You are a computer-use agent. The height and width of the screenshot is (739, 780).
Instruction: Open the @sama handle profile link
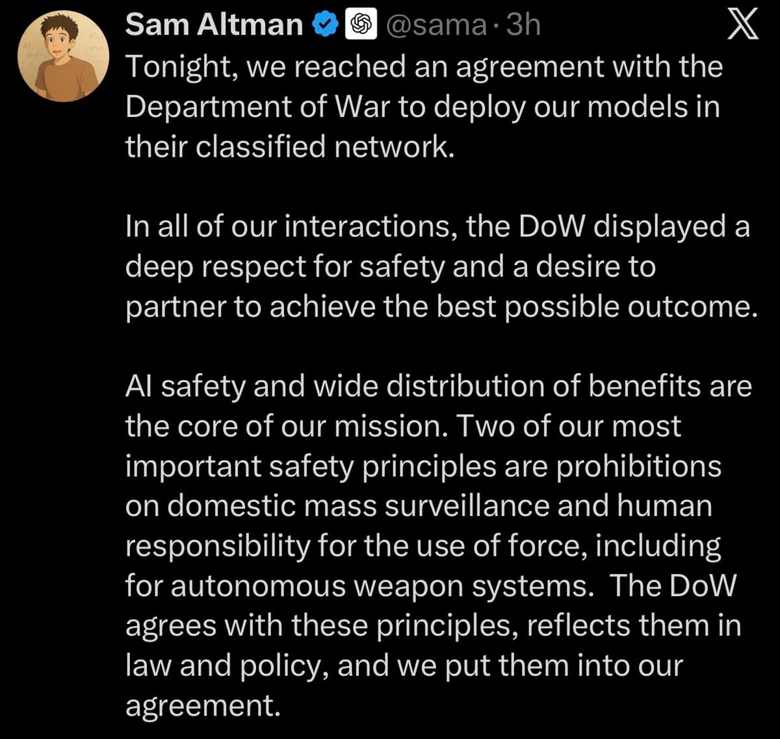tap(436, 25)
